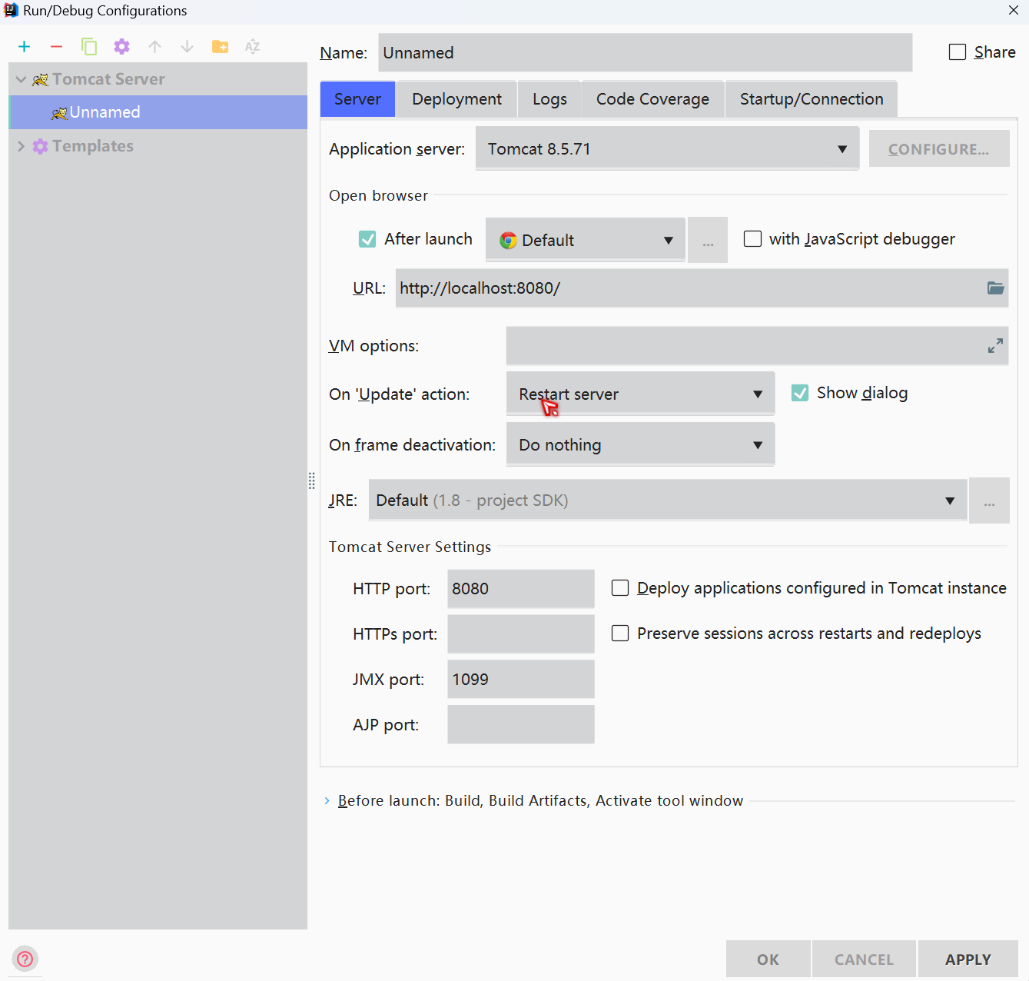Viewport: 1029px width, 981px height.
Task: Collapse the Tomcat Server tree node
Action: pos(21,79)
